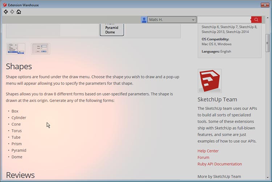Open the Mats H. account dropdown

(172, 20)
